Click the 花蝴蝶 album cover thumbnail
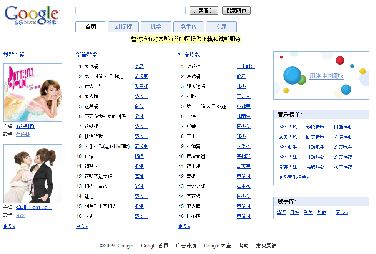Screen dimensions: 376x254 click(x=33, y=93)
